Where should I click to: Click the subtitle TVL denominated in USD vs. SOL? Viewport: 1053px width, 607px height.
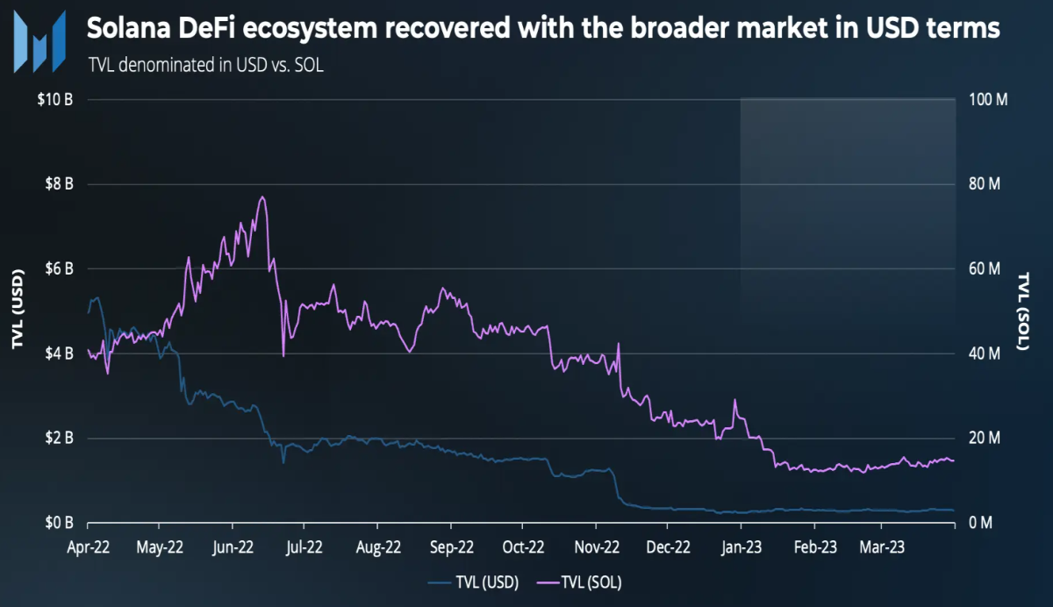coord(206,64)
